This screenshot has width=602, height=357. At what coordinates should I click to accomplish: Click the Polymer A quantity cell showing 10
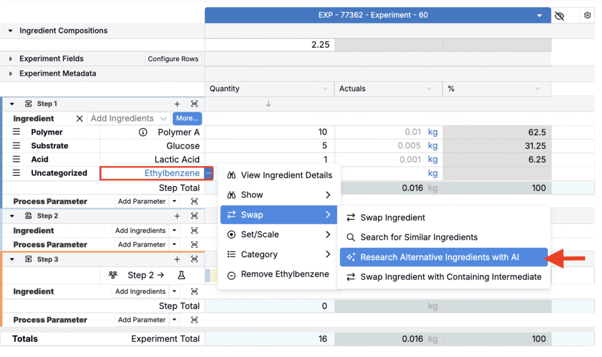click(269, 133)
